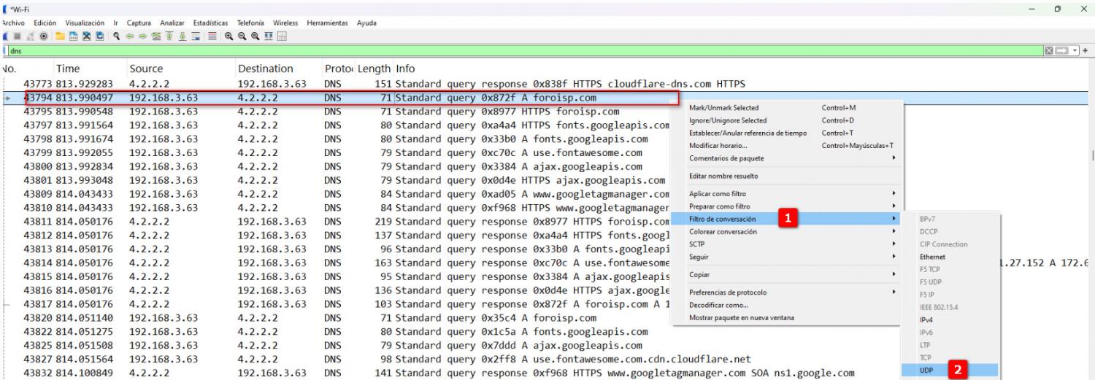Add a filter button with plus icon
Image resolution: width=1095 pixels, height=380 pixels.
pyautogui.click(x=1085, y=51)
